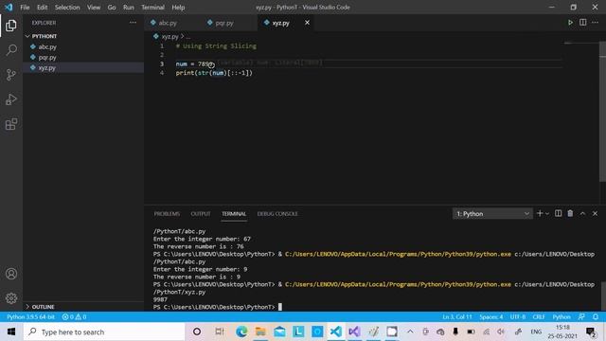Kill terminal with trash icon
606x341 pixels.
point(570,213)
